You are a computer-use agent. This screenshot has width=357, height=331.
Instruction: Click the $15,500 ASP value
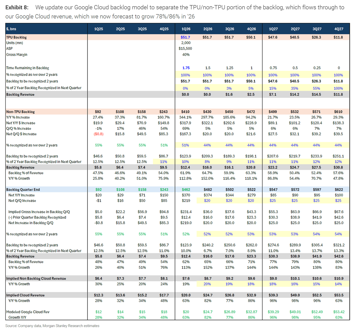[185, 49]
